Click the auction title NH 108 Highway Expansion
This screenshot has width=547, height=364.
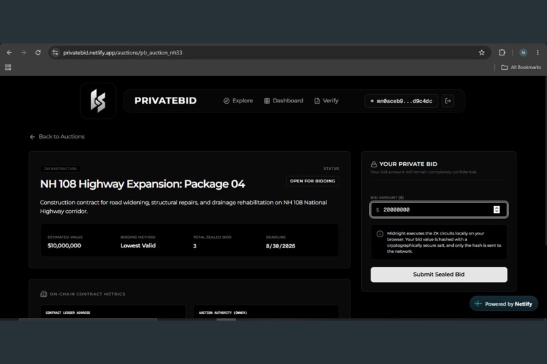tap(143, 184)
